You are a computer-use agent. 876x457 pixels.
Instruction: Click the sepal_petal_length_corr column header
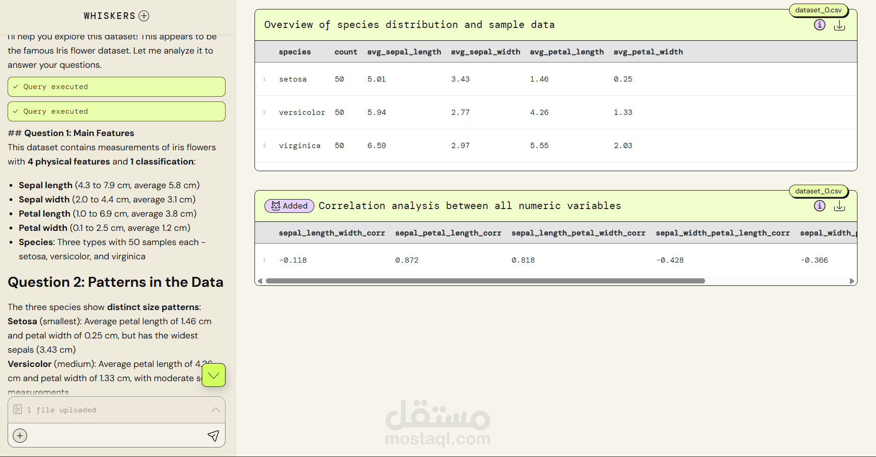click(x=448, y=233)
